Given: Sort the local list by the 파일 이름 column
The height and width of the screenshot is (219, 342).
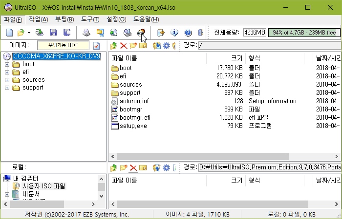Looking at the screenshot, I should pyautogui.click(x=157, y=181).
